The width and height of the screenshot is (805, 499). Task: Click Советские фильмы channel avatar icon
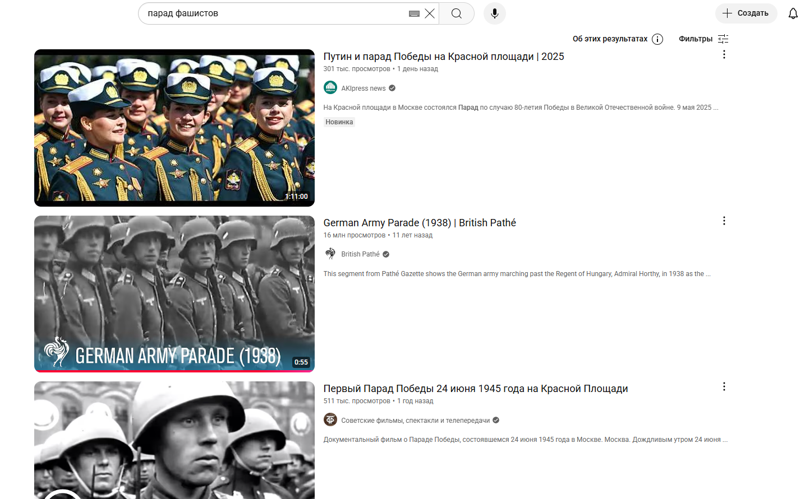coord(330,419)
